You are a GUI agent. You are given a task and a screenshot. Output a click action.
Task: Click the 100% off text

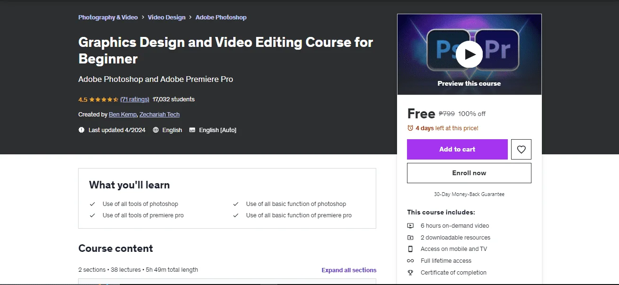(472, 114)
